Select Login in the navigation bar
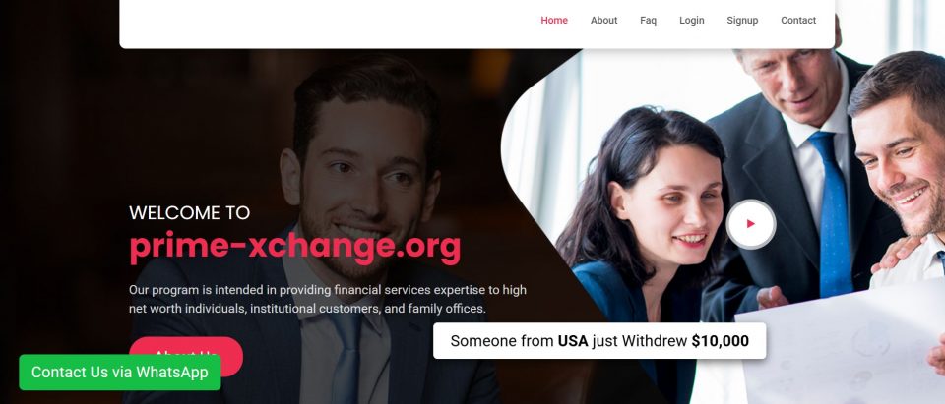 coord(691,20)
